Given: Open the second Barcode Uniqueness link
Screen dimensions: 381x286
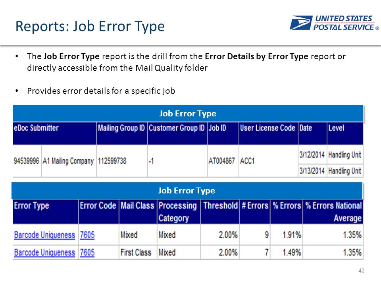Looking at the screenshot, I should coord(44,253).
